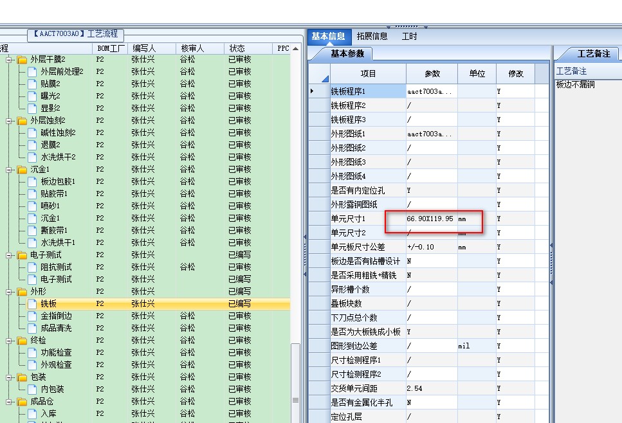622x423 pixels.
Task: Click the folder icon of 外层干膜2
Action: point(23,60)
